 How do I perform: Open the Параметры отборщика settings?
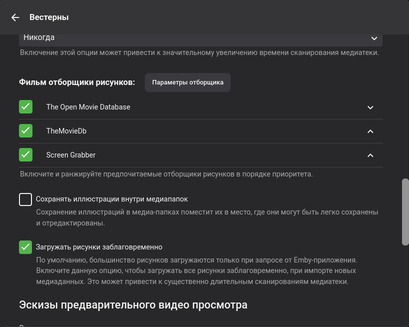(x=188, y=82)
